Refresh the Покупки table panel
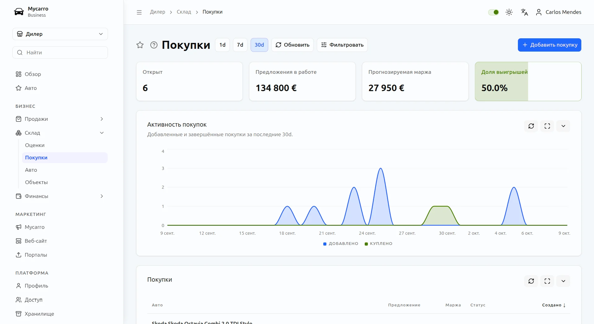The height and width of the screenshot is (324, 594). point(531,281)
